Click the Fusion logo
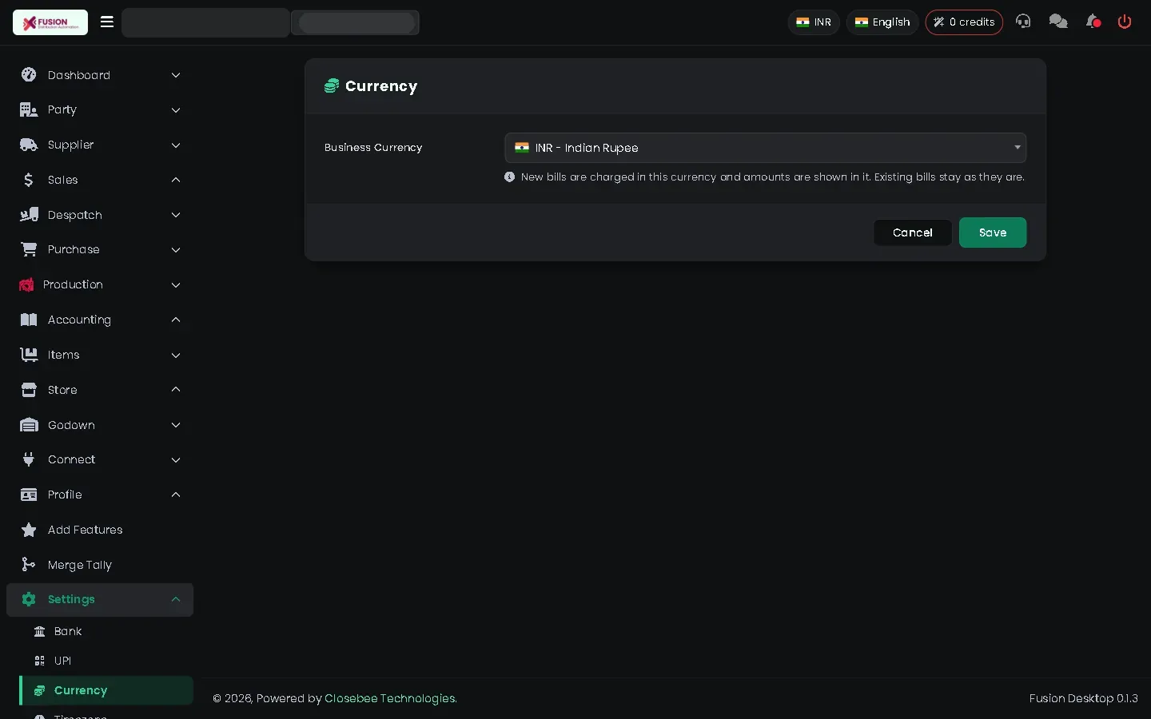 [x=50, y=22]
